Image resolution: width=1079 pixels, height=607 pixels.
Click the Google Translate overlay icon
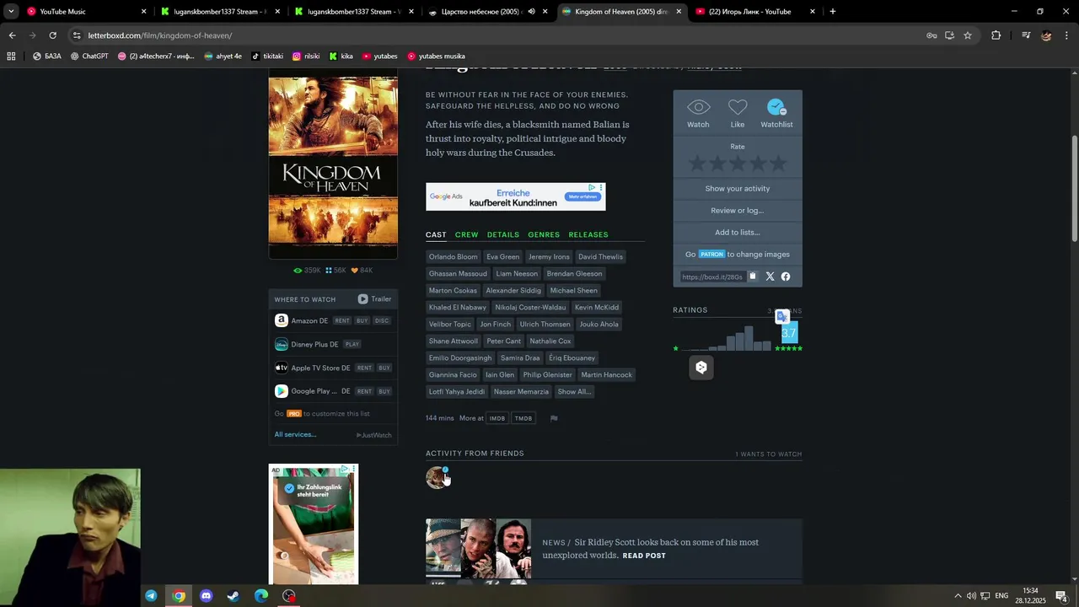point(782,316)
